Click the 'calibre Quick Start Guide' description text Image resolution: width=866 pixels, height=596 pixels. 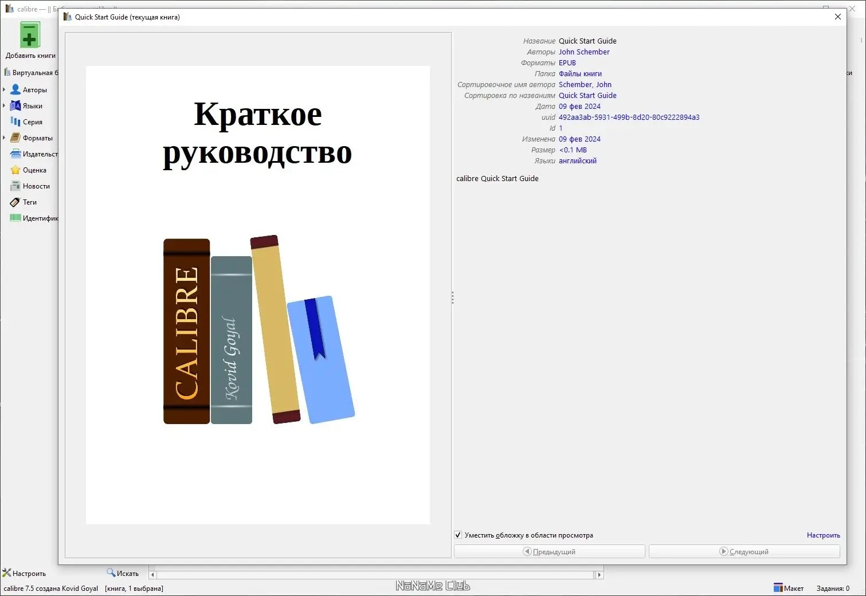click(497, 178)
